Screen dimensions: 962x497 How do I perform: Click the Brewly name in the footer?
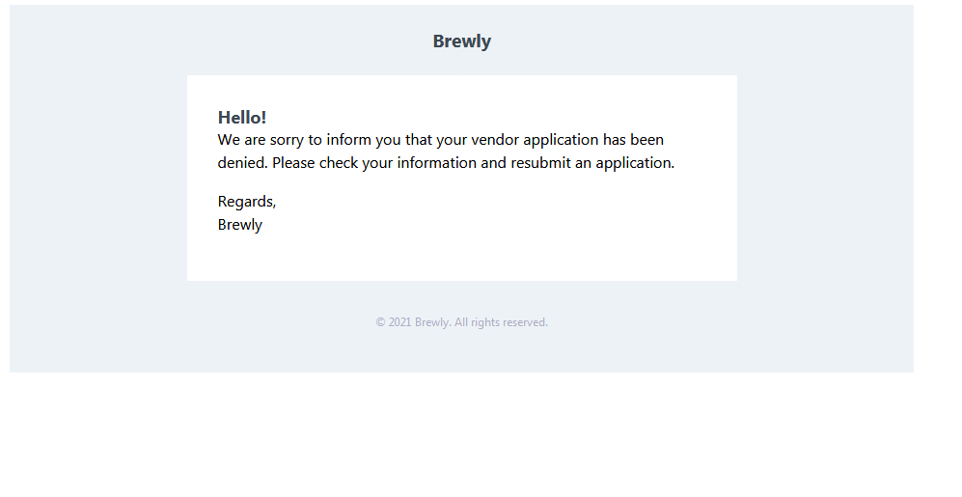pyautogui.click(x=432, y=322)
